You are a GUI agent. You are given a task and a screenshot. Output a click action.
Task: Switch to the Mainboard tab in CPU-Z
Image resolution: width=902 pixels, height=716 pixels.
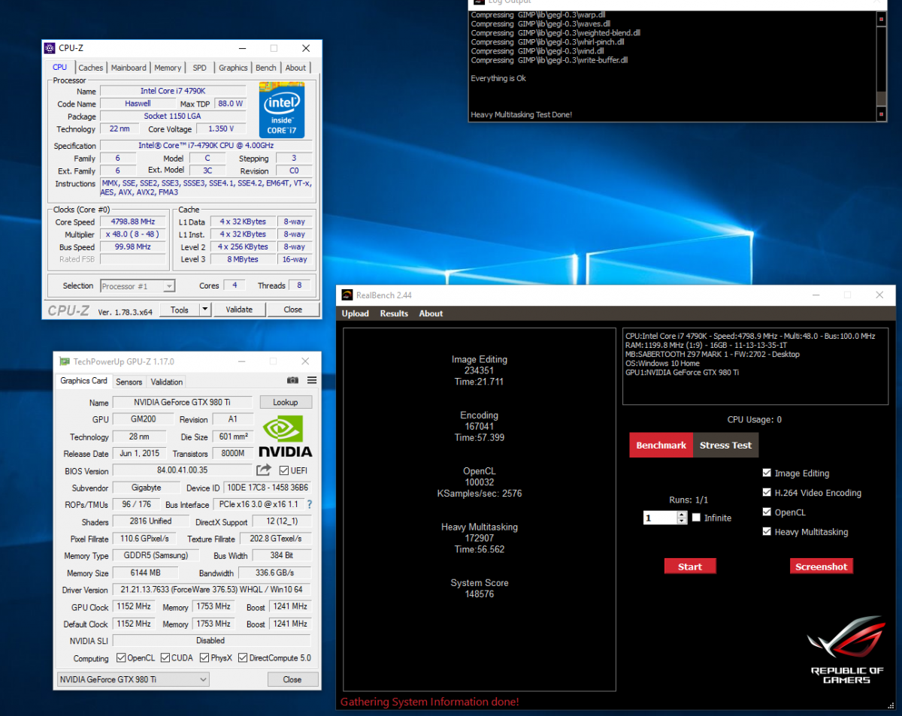(x=129, y=68)
